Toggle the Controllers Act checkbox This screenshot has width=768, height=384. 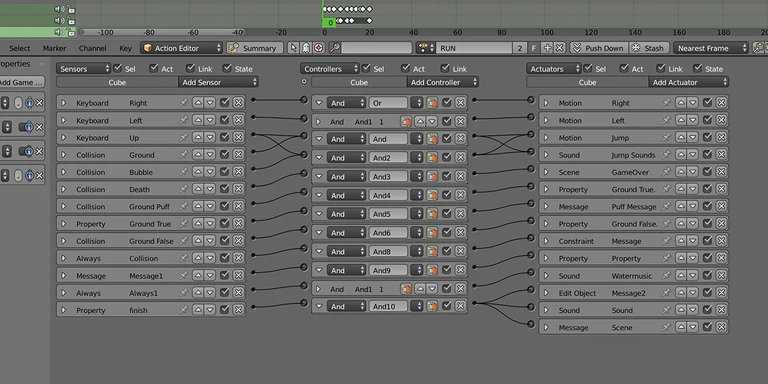406,68
